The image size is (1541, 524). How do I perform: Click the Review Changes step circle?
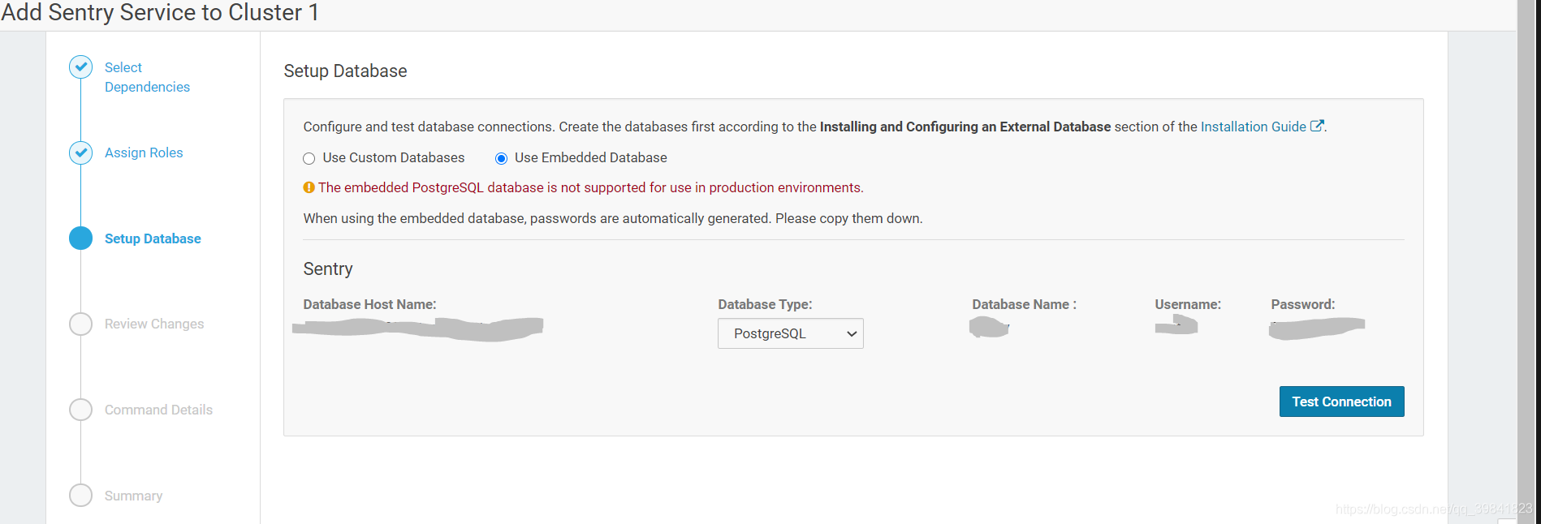click(80, 324)
